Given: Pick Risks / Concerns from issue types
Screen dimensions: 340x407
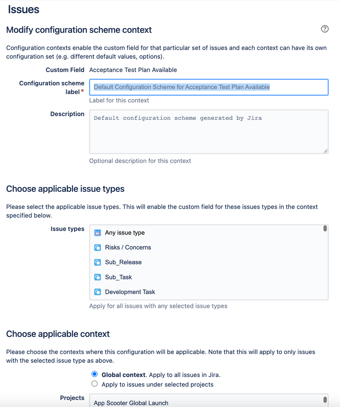Looking at the screenshot, I should click(128, 248).
